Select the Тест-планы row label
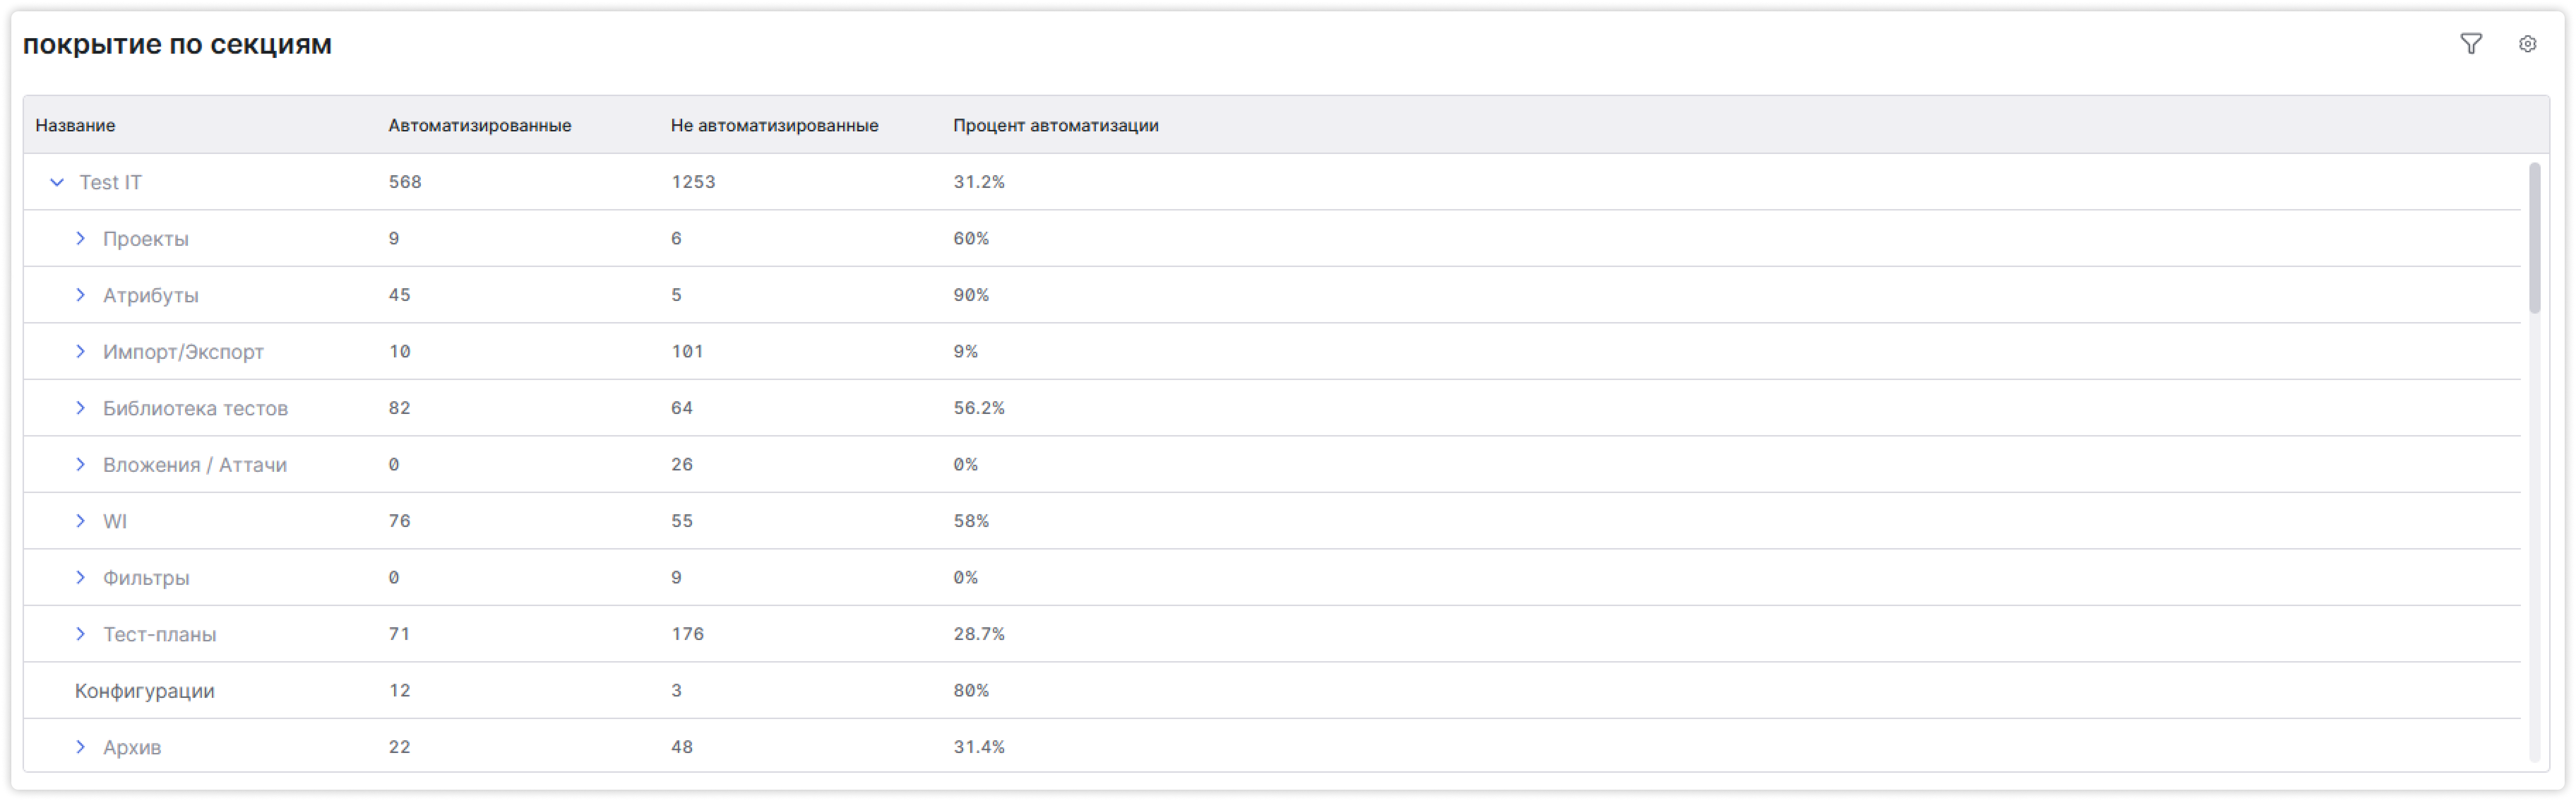This screenshot has width=2576, height=801. click(160, 634)
